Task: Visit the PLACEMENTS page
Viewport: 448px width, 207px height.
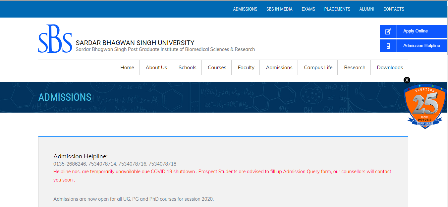Action: point(337,9)
